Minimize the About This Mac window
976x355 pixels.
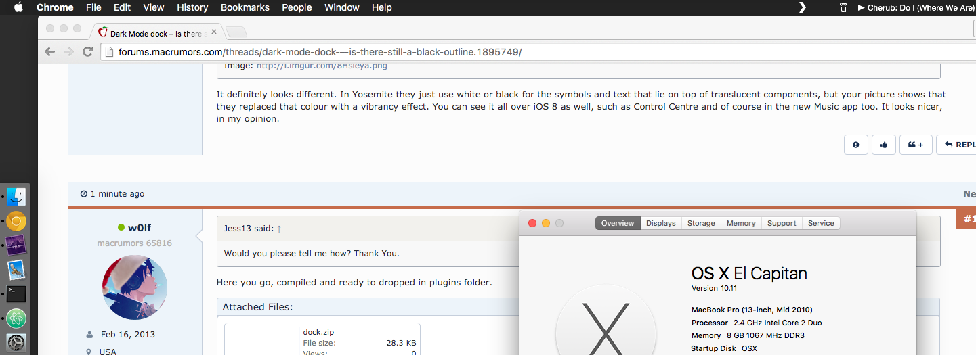coord(546,223)
